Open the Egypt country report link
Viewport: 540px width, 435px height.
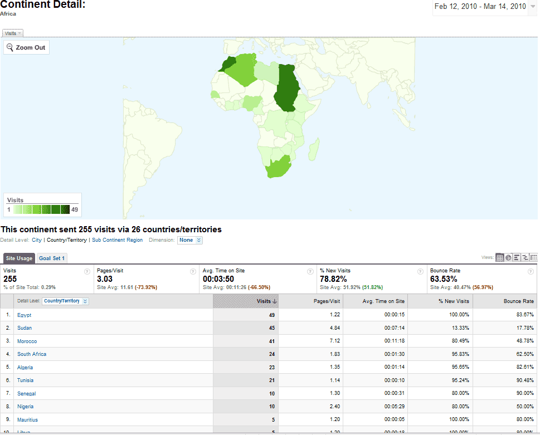pyautogui.click(x=25, y=314)
